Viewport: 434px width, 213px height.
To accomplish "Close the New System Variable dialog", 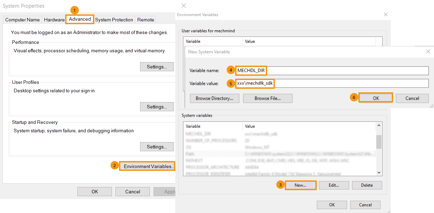I will (428, 52).
